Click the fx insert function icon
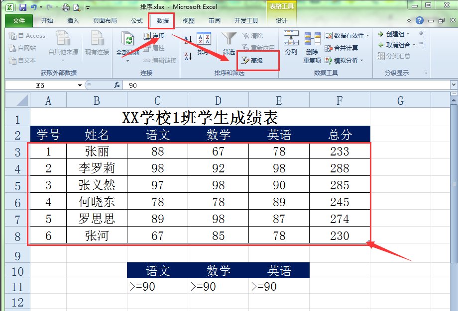The width and height of the screenshot is (458, 311). pos(117,85)
